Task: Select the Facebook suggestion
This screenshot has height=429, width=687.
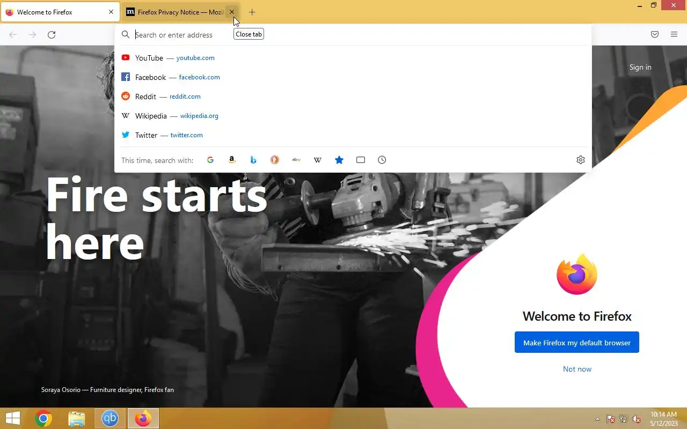Action: [353, 77]
